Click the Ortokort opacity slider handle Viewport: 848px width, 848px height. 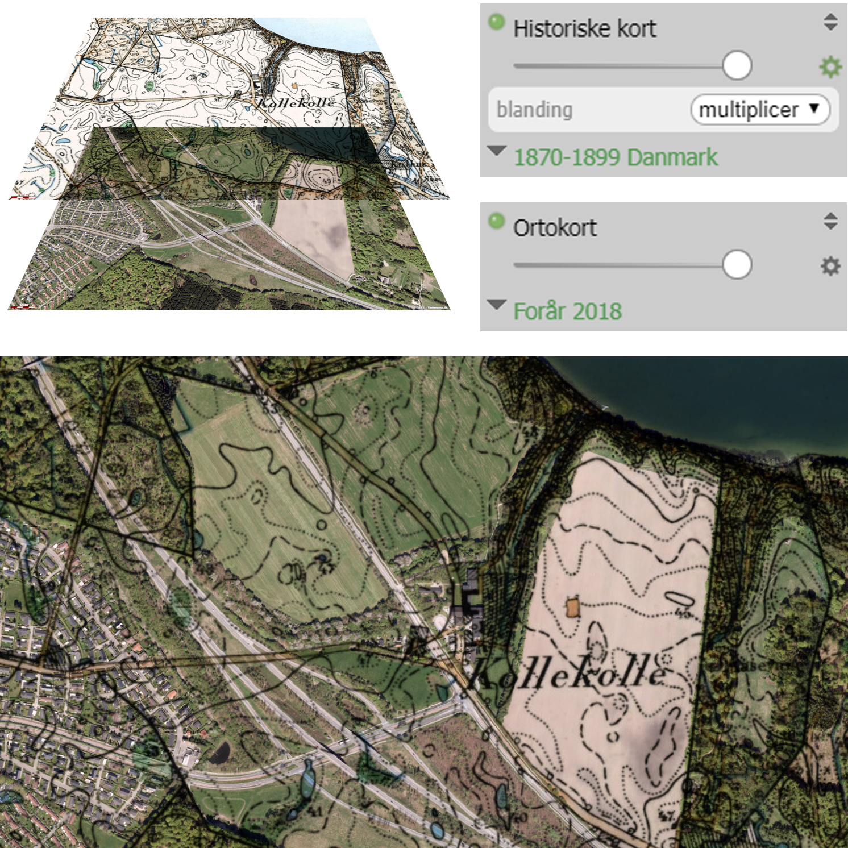[737, 265]
